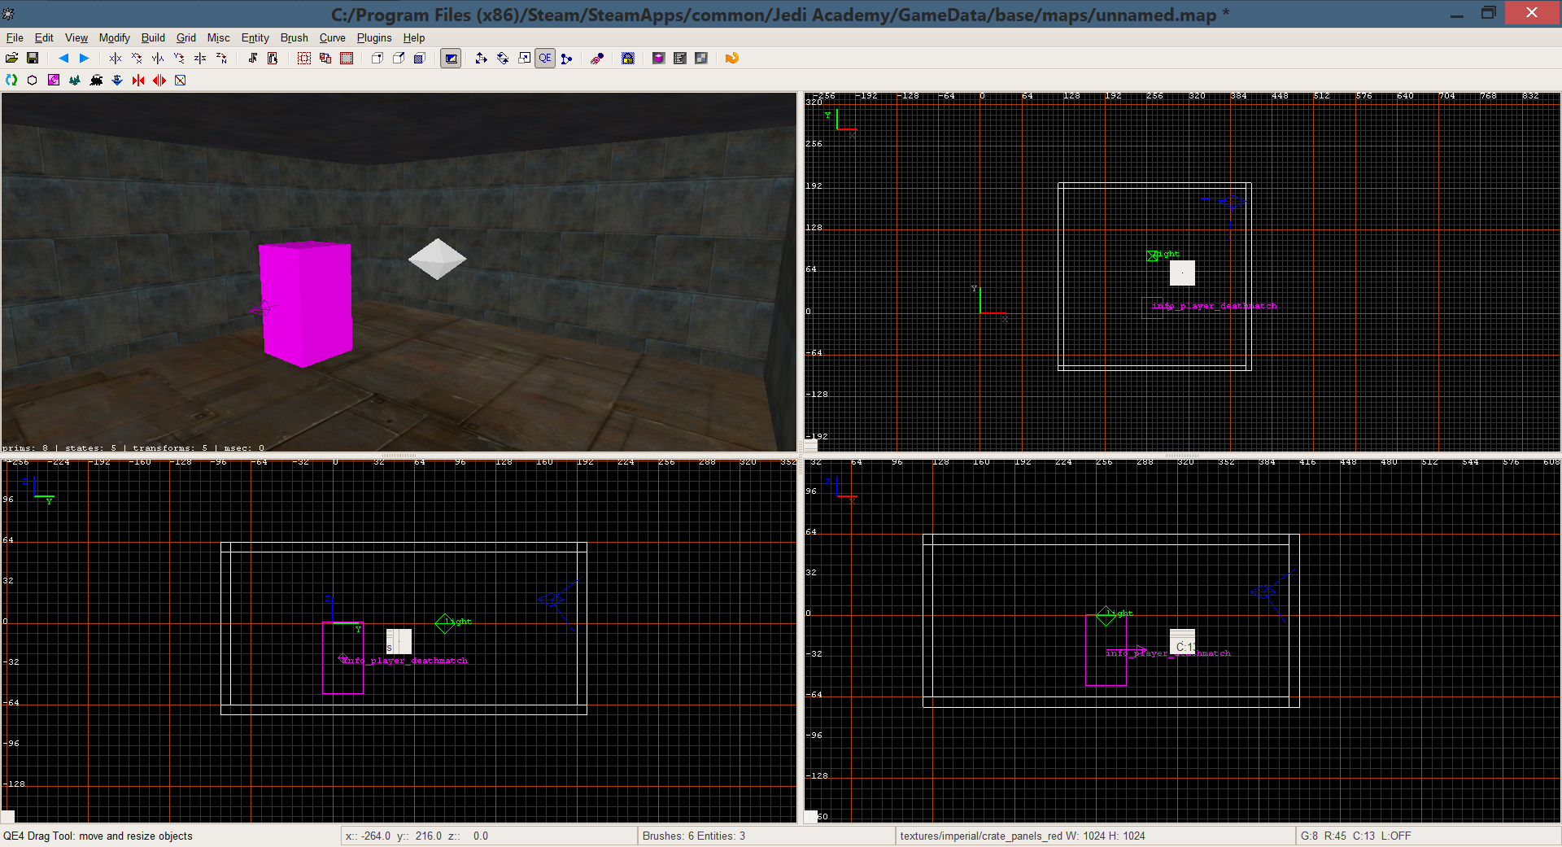
Task: Click QE4 Drag Tool status text
Action: [98, 836]
